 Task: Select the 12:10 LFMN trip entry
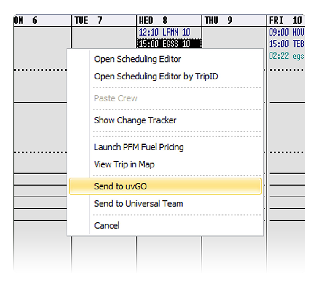(164, 32)
